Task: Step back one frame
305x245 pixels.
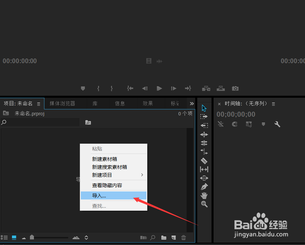Action: pyautogui.click(x=145, y=88)
